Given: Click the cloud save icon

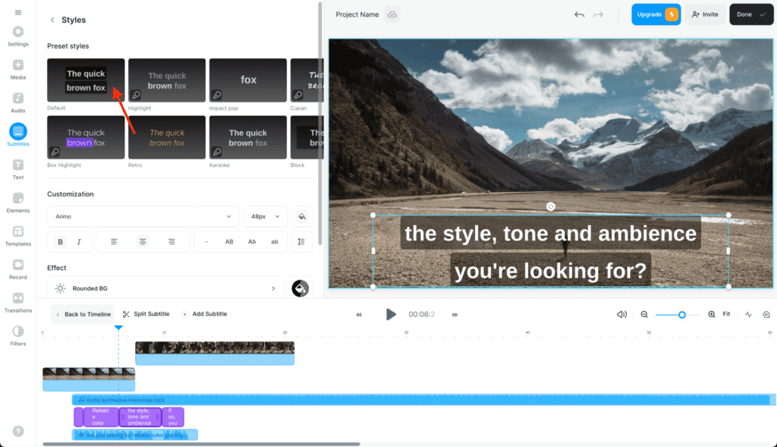Looking at the screenshot, I should [x=392, y=14].
